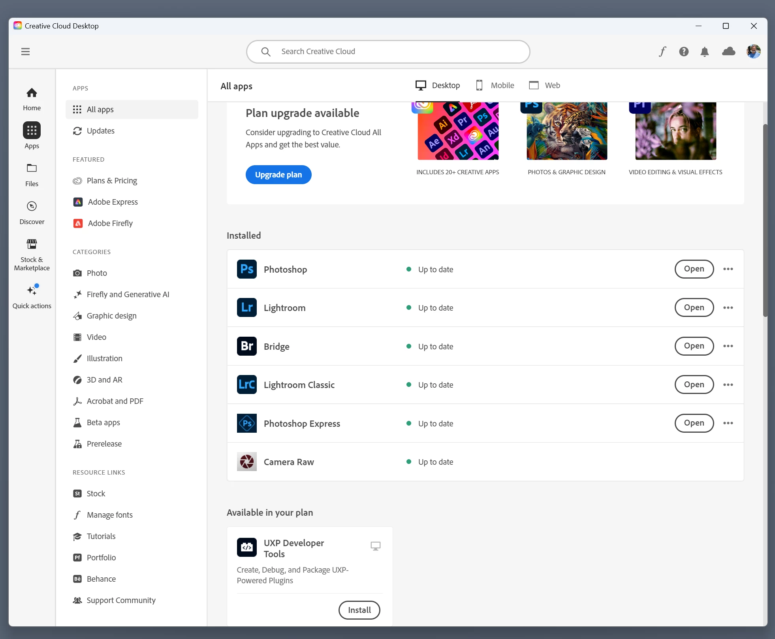This screenshot has width=775, height=639.
Task: Open more options for Photoshop
Action: [728, 269]
